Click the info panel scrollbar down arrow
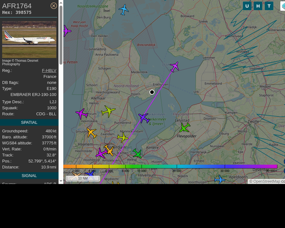This screenshot has height=228, width=285. 61,181
